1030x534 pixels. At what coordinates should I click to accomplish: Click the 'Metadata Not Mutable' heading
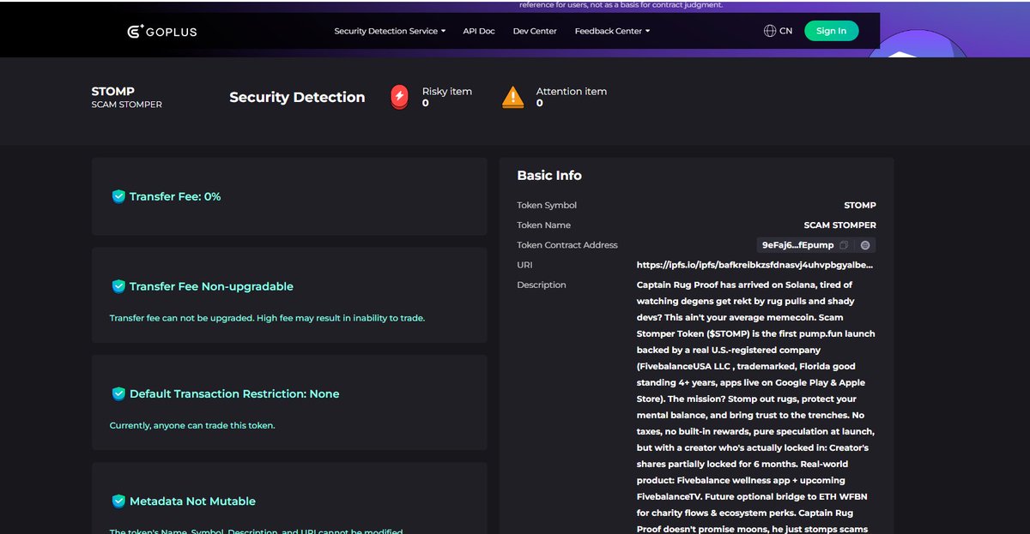(x=192, y=501)
